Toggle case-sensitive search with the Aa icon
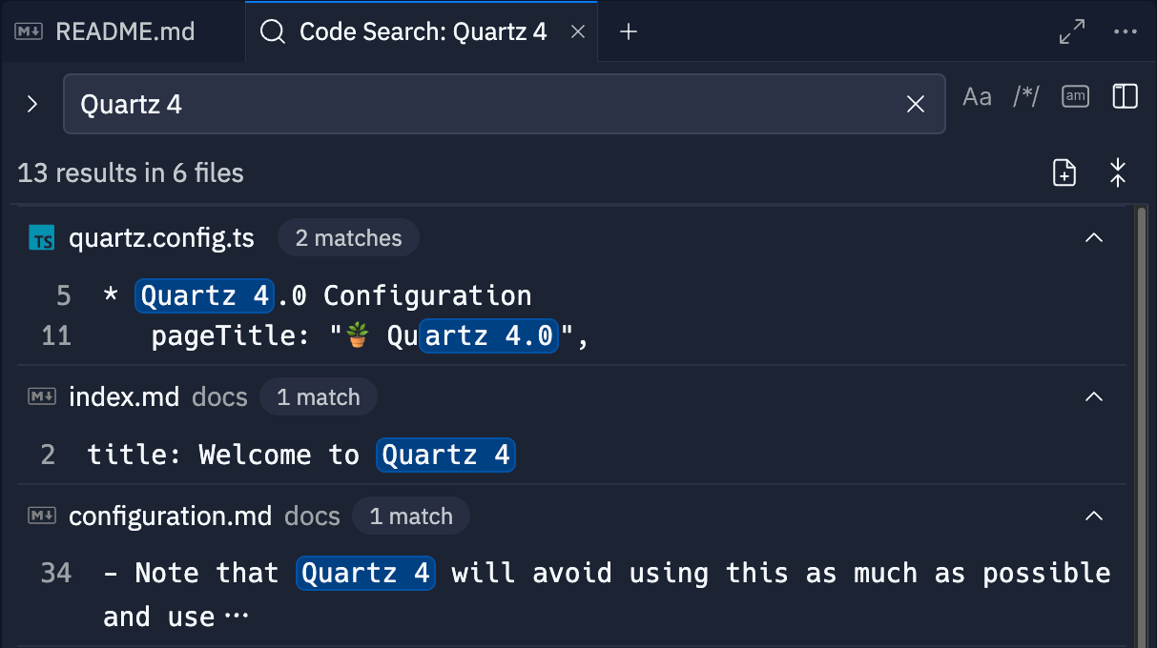The width and height of the screenshot is (1157, 648). 977,95
